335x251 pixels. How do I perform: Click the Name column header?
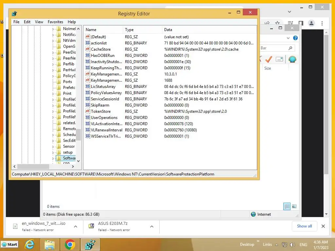[x=103, y=30]
